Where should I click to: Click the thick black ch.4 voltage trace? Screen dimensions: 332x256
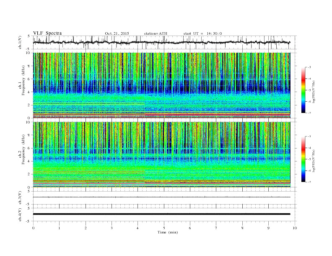coord(161,214)
